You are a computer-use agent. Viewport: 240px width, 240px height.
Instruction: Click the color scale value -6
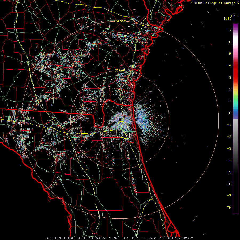tap(229, 184)
